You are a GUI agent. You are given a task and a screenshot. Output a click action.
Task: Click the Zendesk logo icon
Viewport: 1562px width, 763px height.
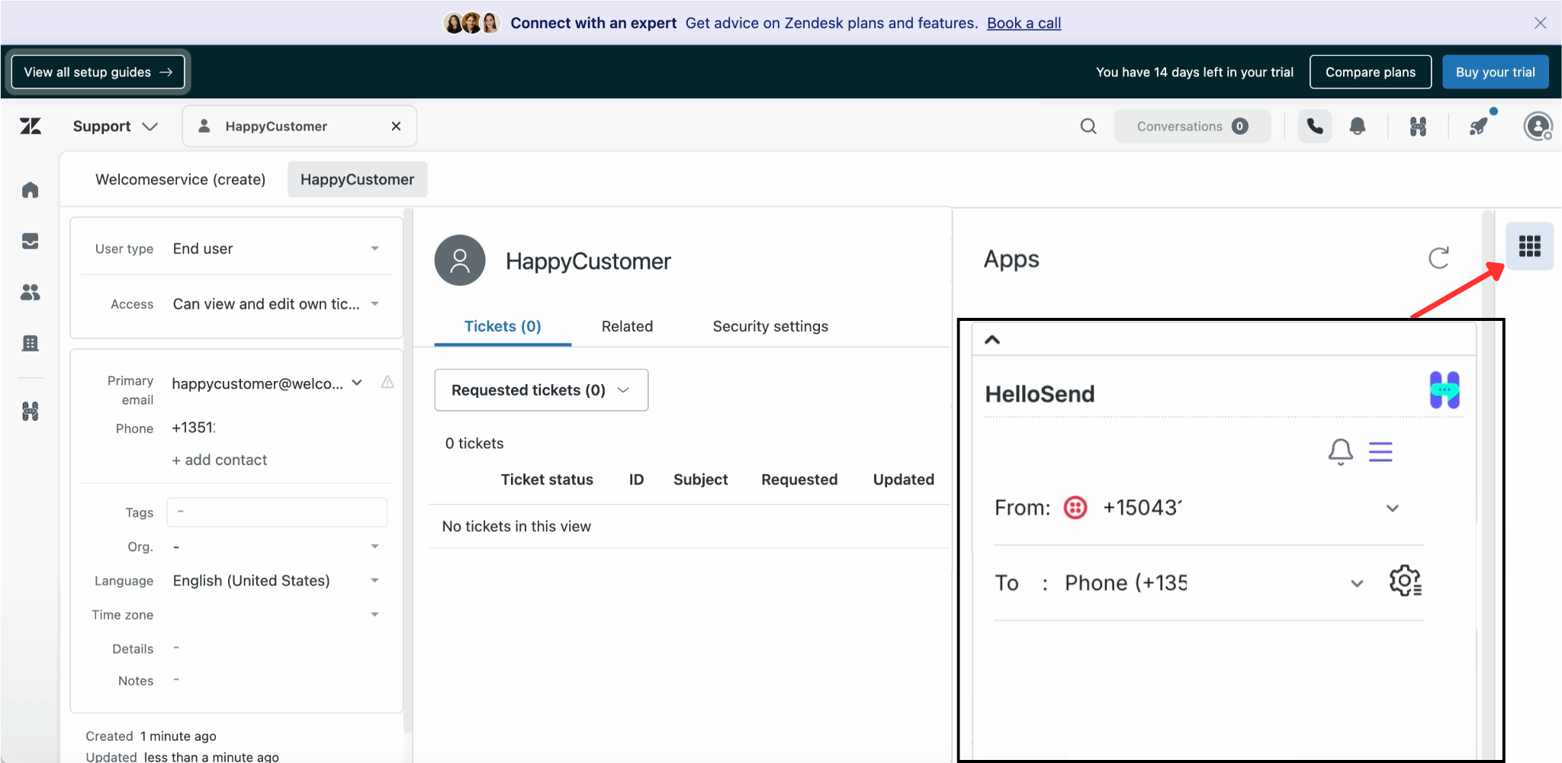pyautogui.click(x=31, y=126)
